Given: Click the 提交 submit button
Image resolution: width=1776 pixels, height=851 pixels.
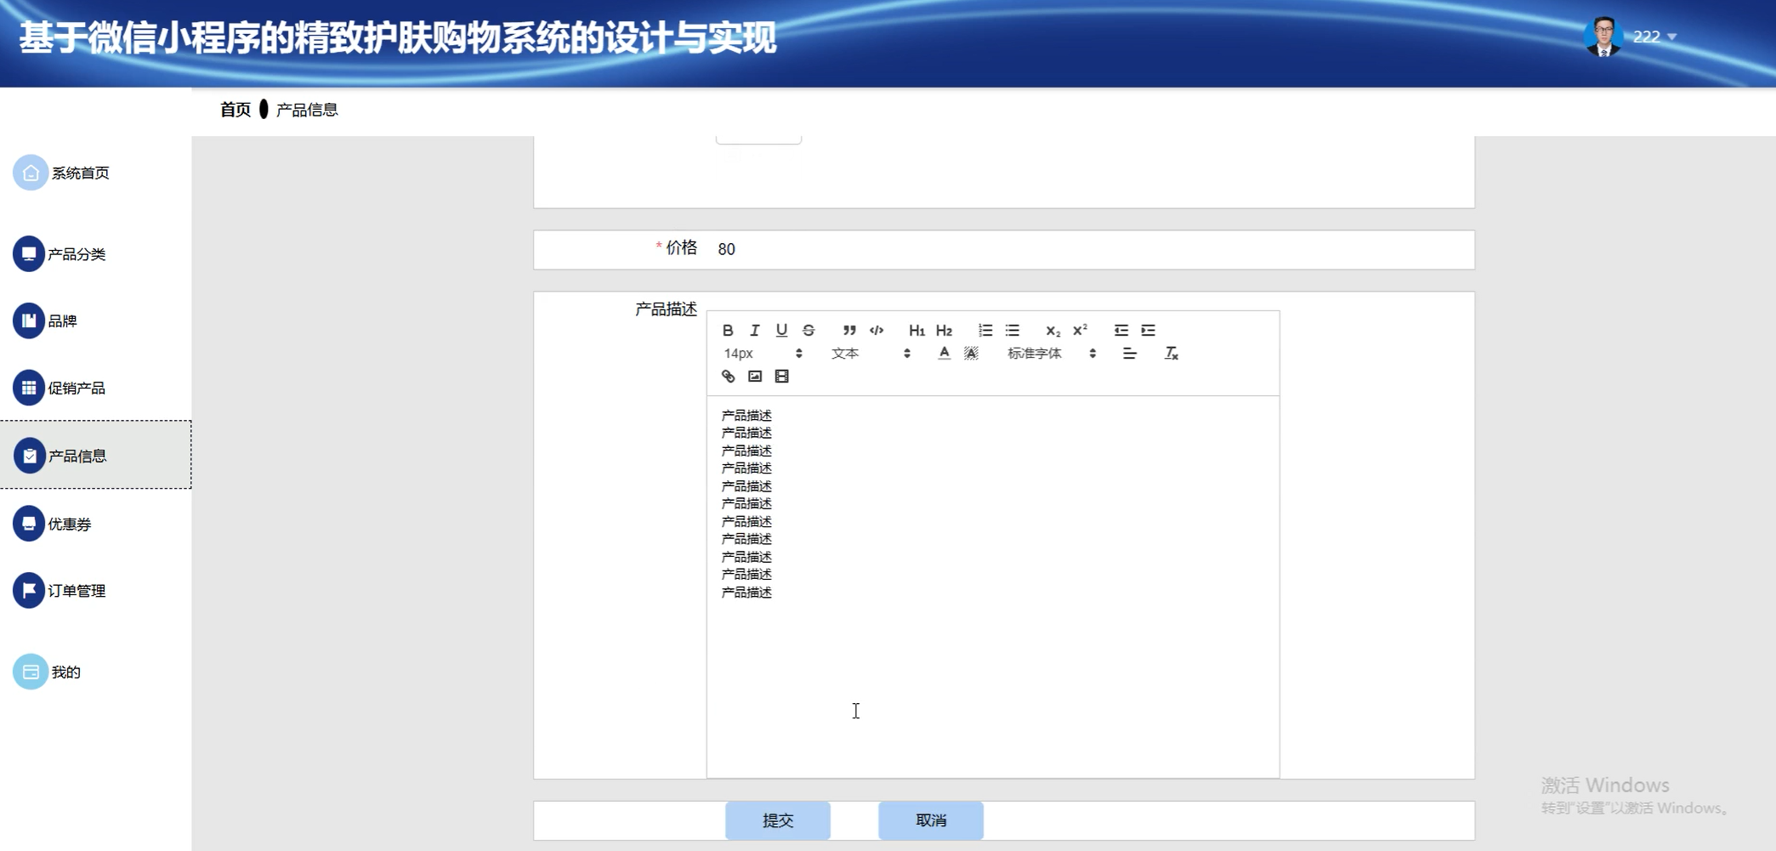Looking at the screenshot, I should [x=778, y=820].
